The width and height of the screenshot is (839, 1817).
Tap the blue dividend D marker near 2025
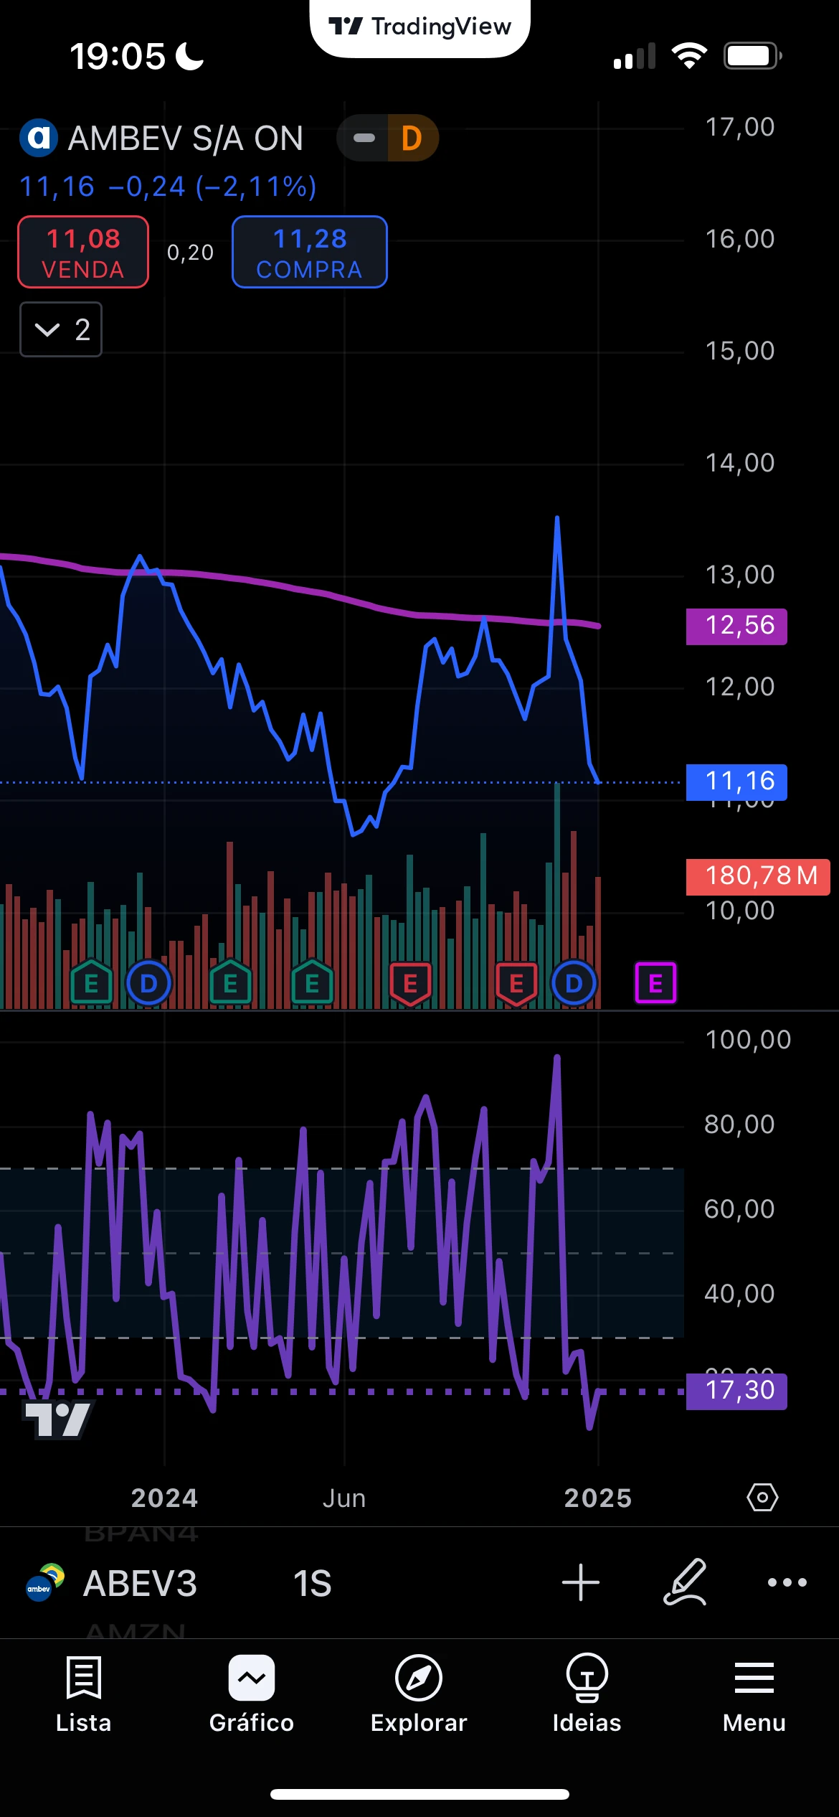pyautogui.click(x=574, y=983)
